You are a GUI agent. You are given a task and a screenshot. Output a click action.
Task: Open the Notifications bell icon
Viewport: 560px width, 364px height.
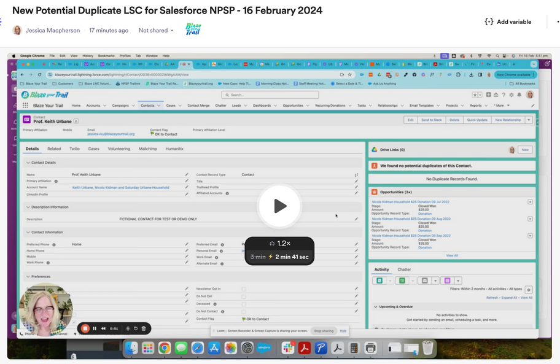[519, 95]
